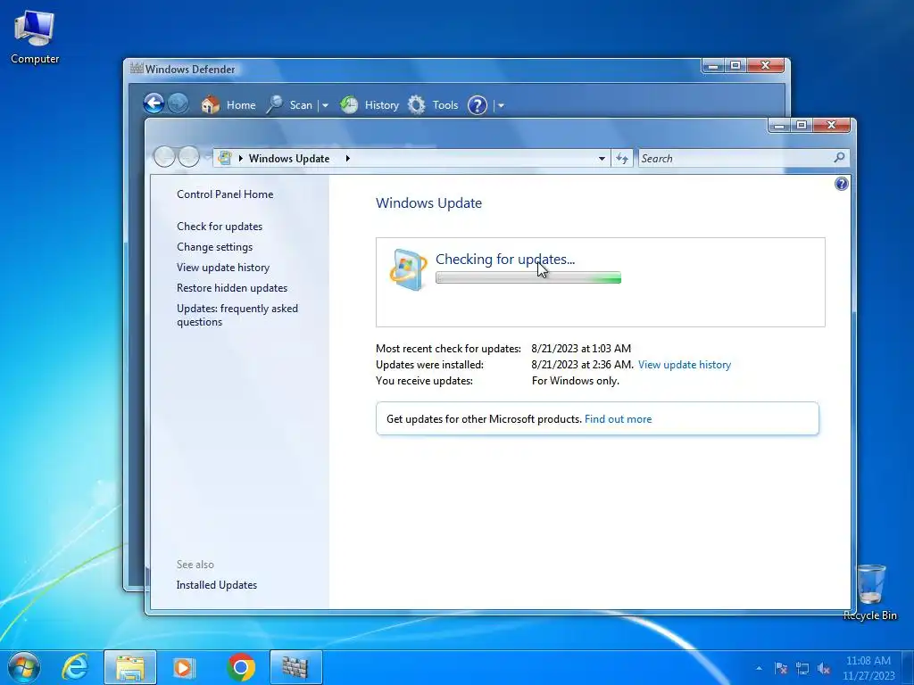Click Action Center flag tray icon
914x685 pixels.
(x=781, y=668)
